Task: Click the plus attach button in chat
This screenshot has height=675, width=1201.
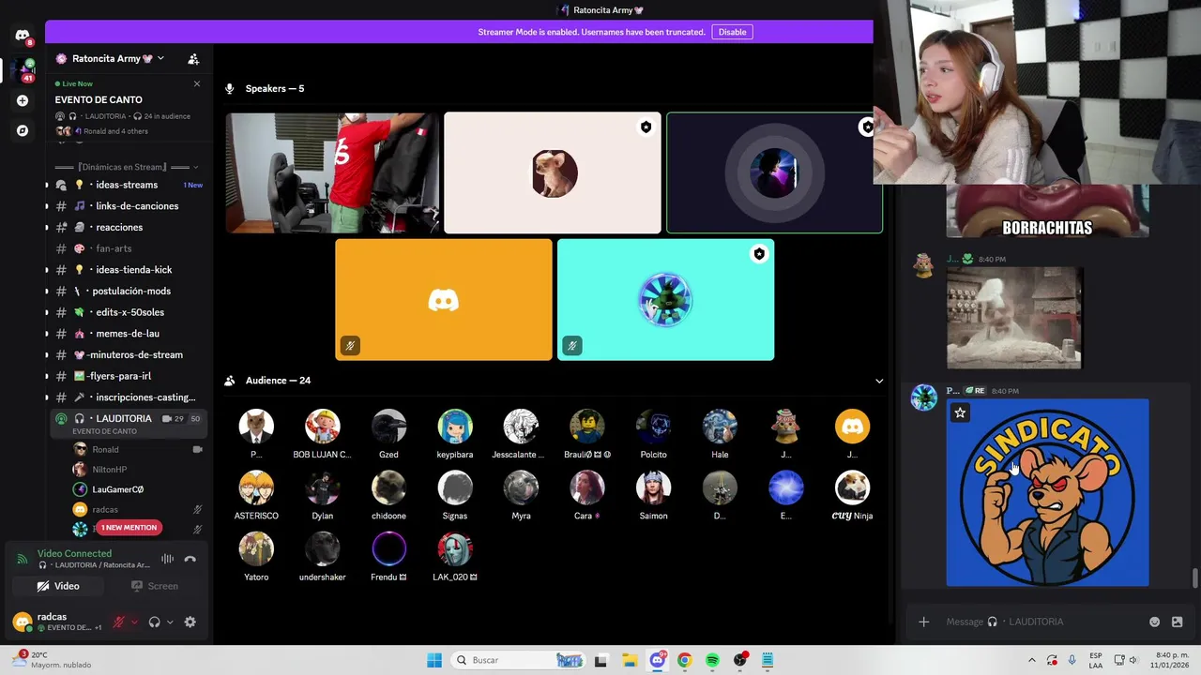Action: 923,622
